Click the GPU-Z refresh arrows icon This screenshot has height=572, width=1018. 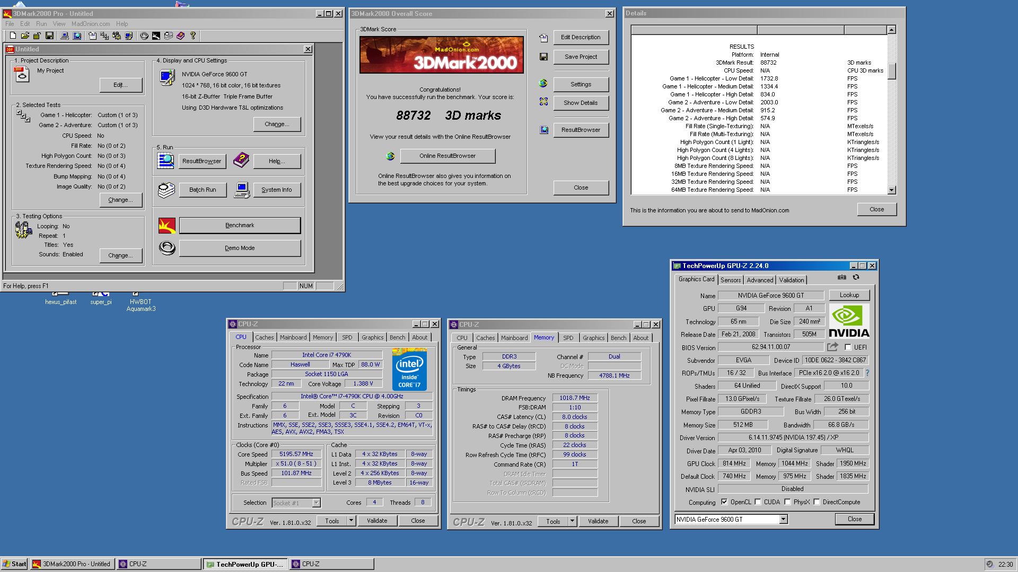[856, 278]
